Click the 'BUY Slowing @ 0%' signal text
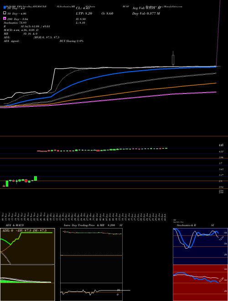This screenshot has height=301, width=228. click(x=72, y=41)
